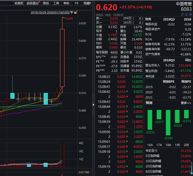Click the PE TTM -29.3 value

click(114, 62)
